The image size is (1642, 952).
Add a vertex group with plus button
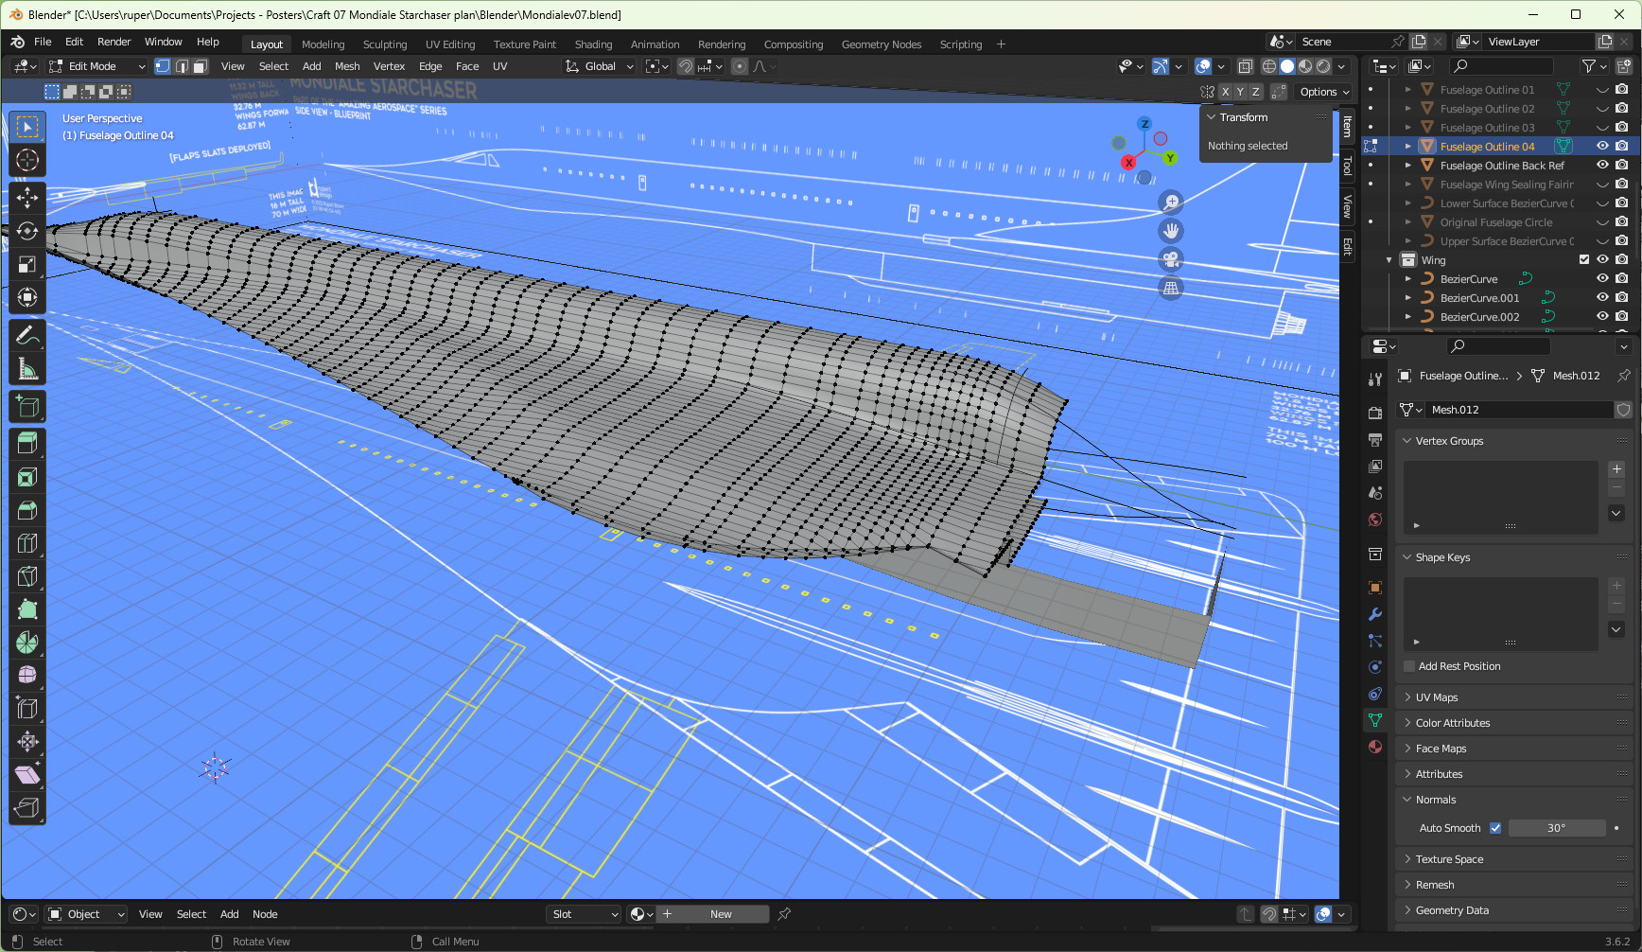click(1616, 469)
